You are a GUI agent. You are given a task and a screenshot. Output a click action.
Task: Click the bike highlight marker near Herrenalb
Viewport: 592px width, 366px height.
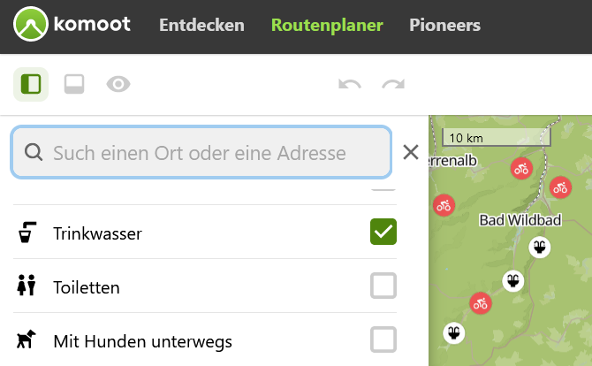521,168
